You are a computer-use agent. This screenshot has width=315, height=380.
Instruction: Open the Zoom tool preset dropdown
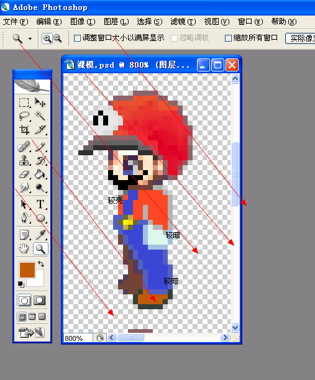tap(30, 38)
